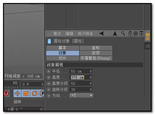Screen dimensions: 155x115
Task: Click the 高度分段 spinner arrows
Action: [x=90, y=84]
